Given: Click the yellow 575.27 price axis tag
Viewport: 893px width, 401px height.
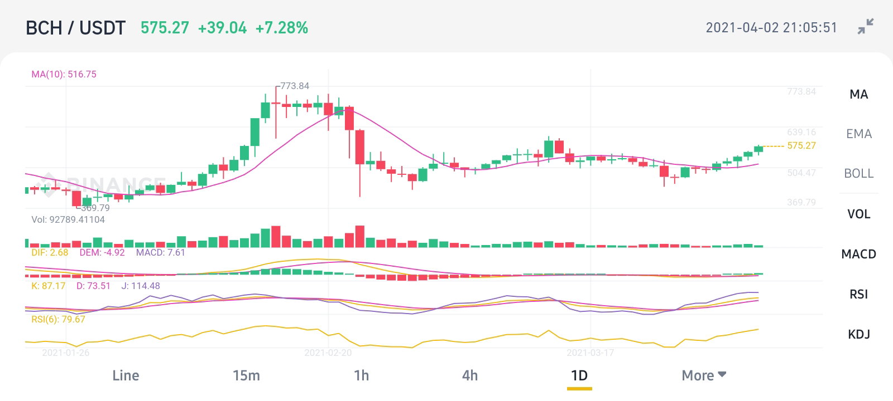Looking at the screenshot, I should 801,145.
